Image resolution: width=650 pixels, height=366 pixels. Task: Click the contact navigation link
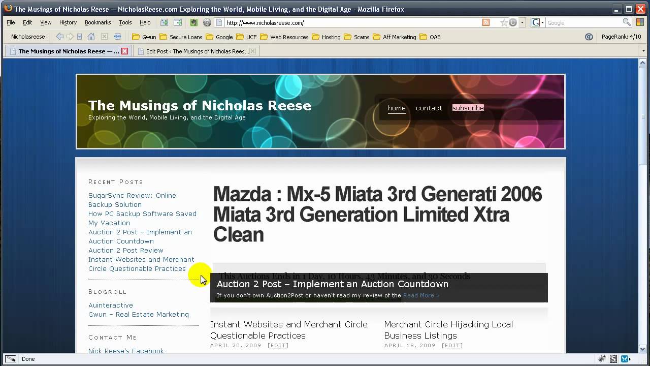429,108
